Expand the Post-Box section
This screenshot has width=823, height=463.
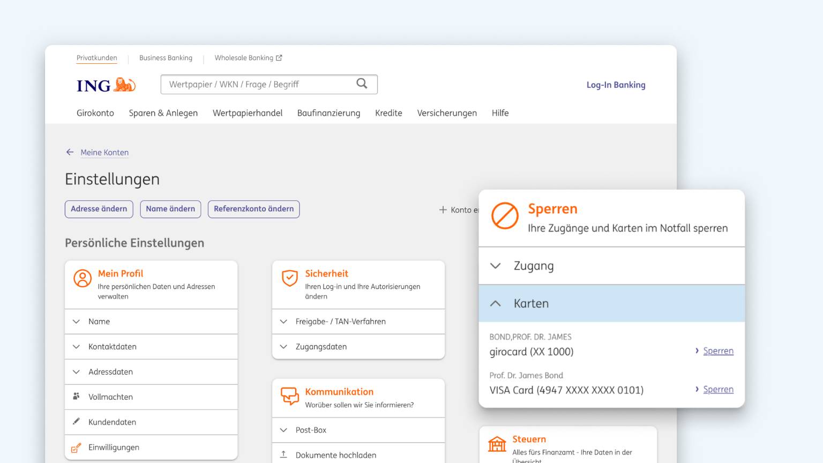[x=358, y=430]
